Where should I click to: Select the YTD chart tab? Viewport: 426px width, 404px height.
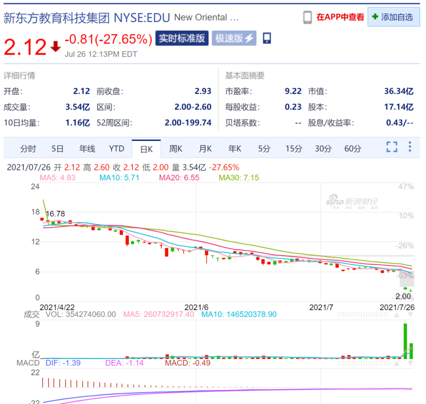point(116,149)
